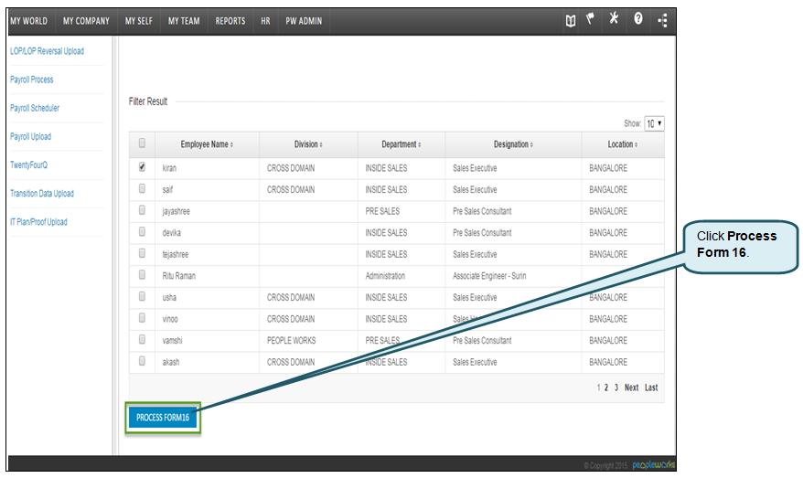Viewport: 803px width, 478px height.
Task: Click the flag icon in header
Action: 591,19
